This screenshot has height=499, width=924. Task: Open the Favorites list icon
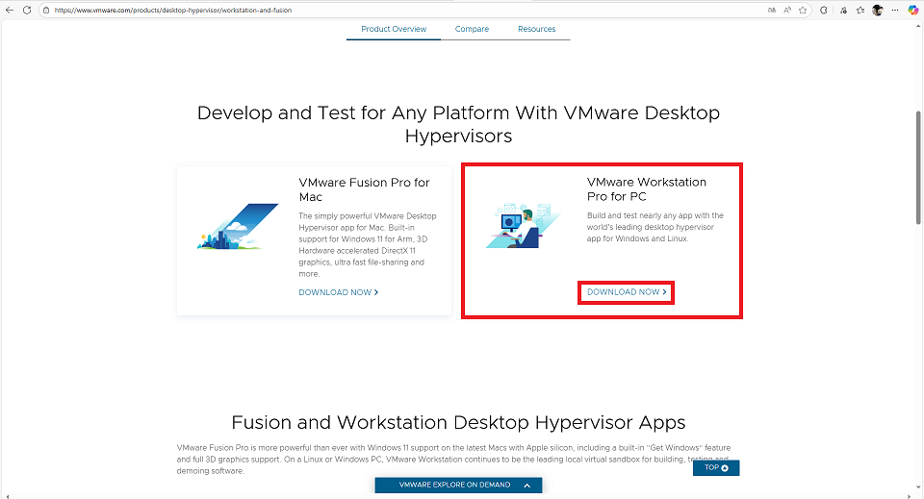pos(860,10)
